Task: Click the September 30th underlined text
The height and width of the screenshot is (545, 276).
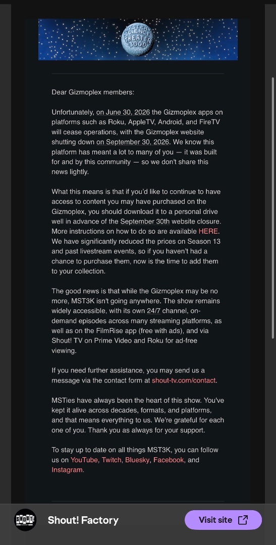Action: click(145, 222)
